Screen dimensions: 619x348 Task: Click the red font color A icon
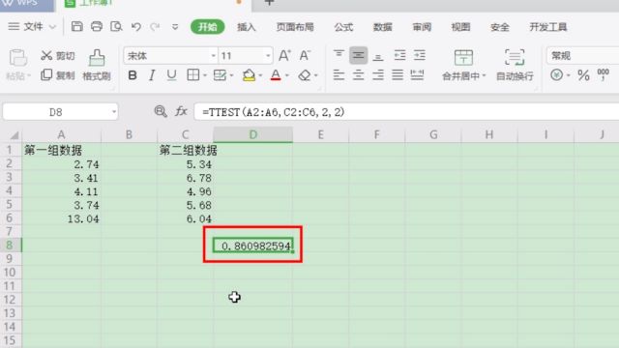(x=276, y=75)
